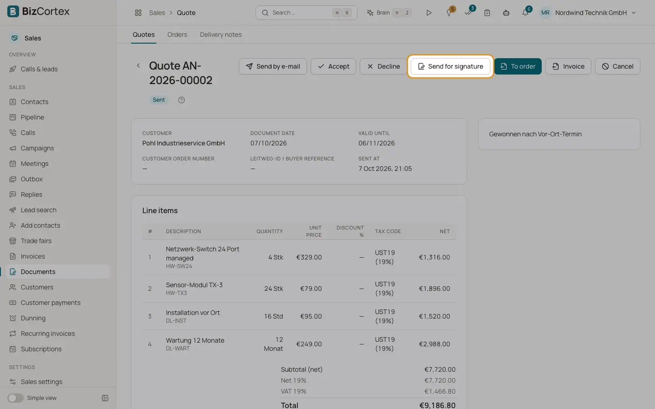The width and height of the screenshot is (655, 409).
Task: Collapse the sidebar panel icon
Action: click(x=105, y=398)
